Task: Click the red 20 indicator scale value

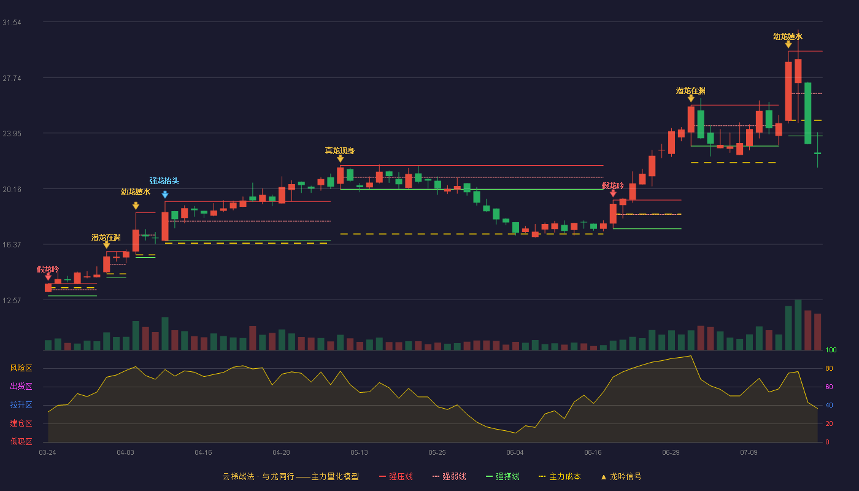Action: point(829,423)
